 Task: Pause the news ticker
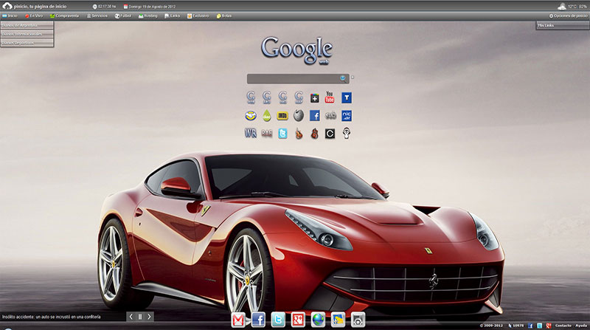pos(140,317)
